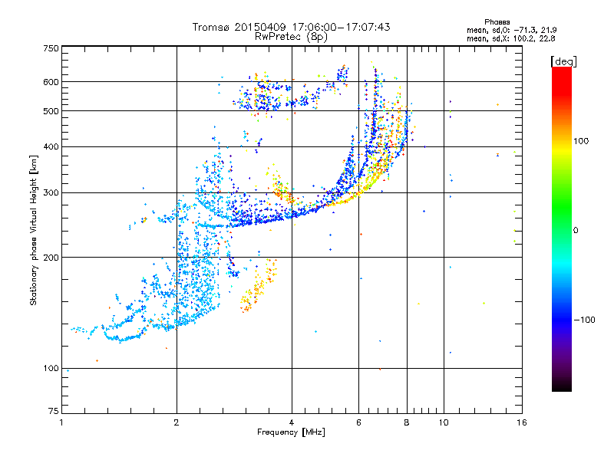Click the colorbar tick label '0'

coord(576,230)
